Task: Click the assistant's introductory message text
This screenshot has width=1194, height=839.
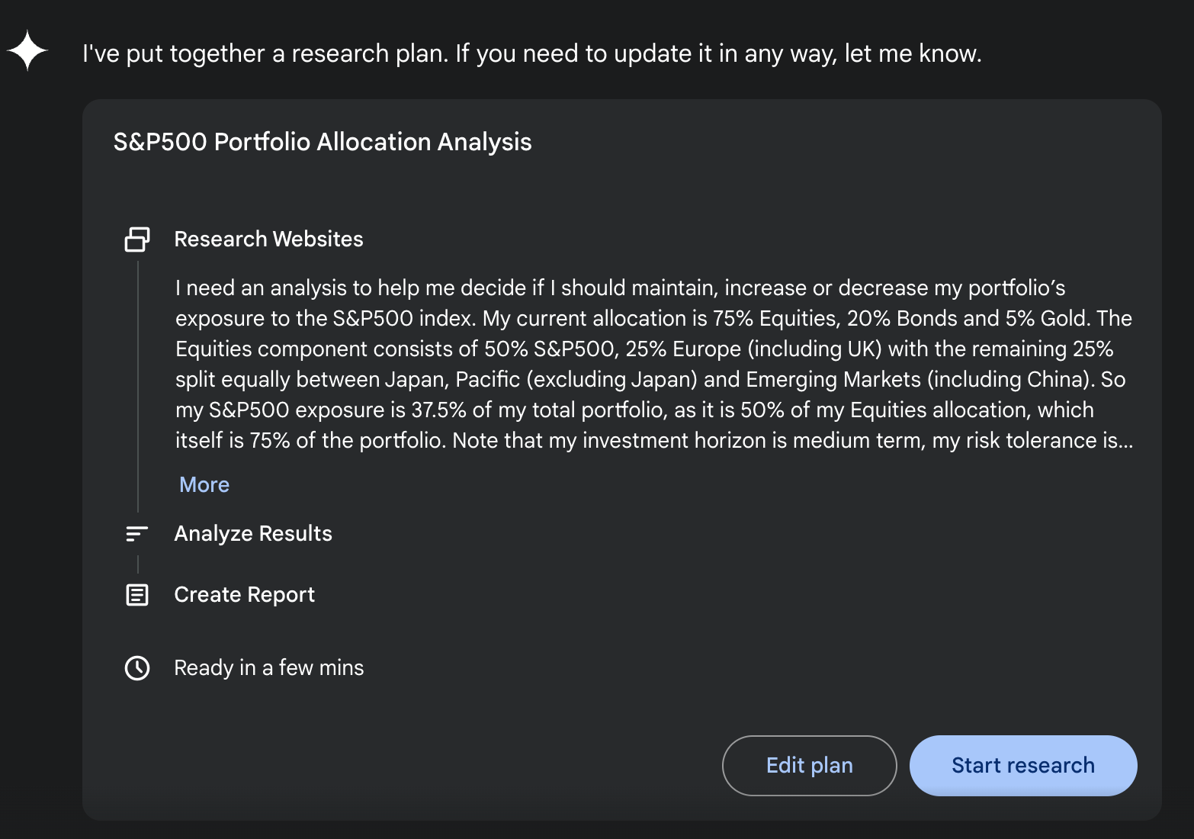Action: click(x=531, y=53)
